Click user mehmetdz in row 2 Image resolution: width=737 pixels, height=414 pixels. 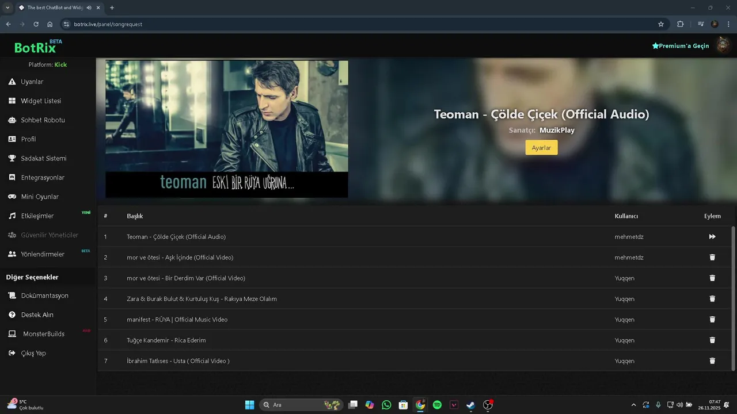tap(629, 257)
